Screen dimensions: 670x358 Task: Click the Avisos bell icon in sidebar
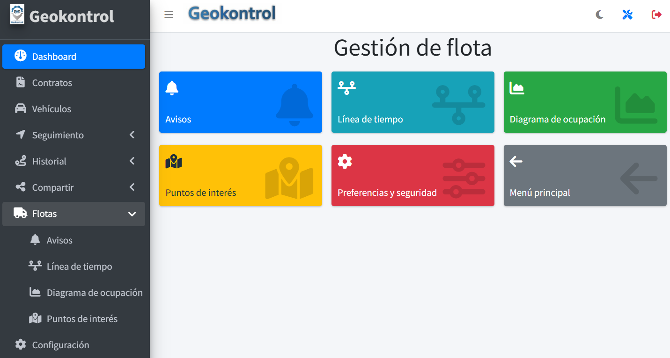tap(35, 240)
